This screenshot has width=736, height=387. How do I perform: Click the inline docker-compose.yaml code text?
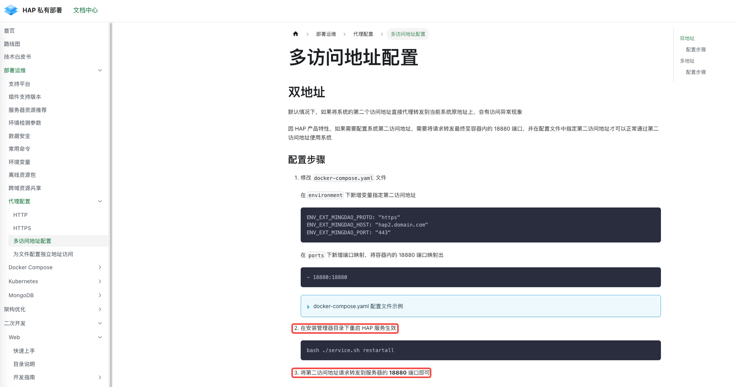coord(343,178)
